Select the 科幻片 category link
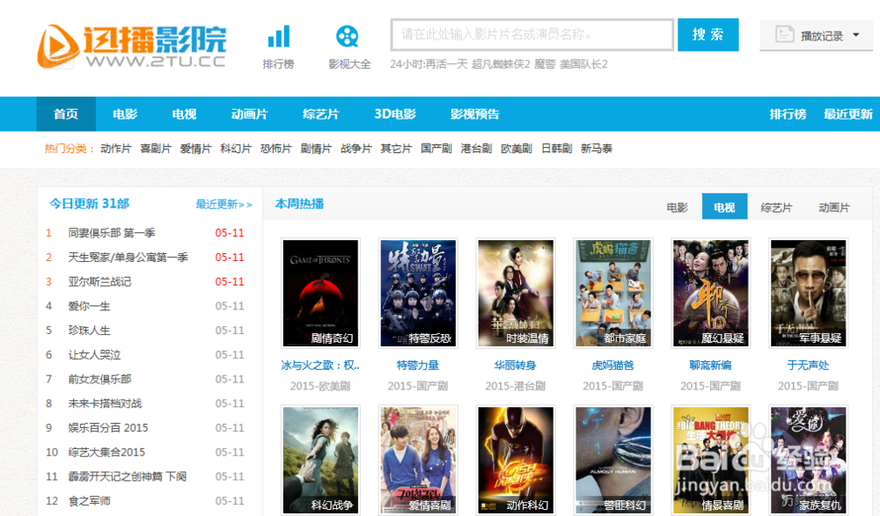This screenshot has height=516, width=880. point(236,149)
